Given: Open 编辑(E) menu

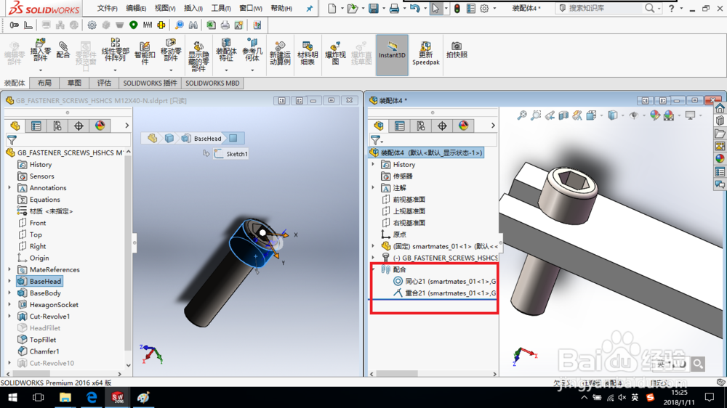Looking at the screenshot, I should tap(136, 8).
